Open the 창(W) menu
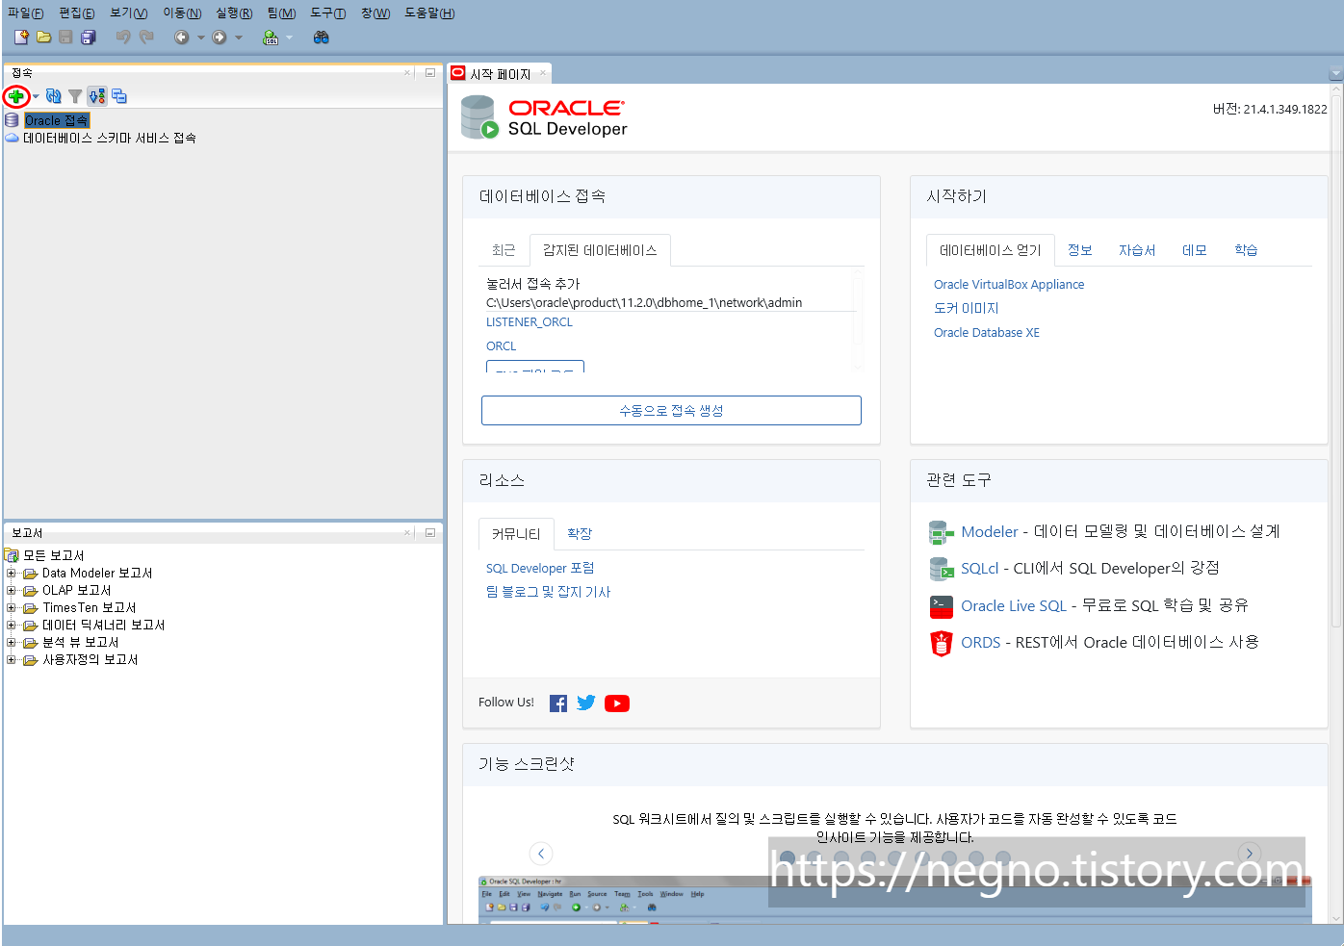Viewport: 1344px width, 946px height. click(375, 13)
